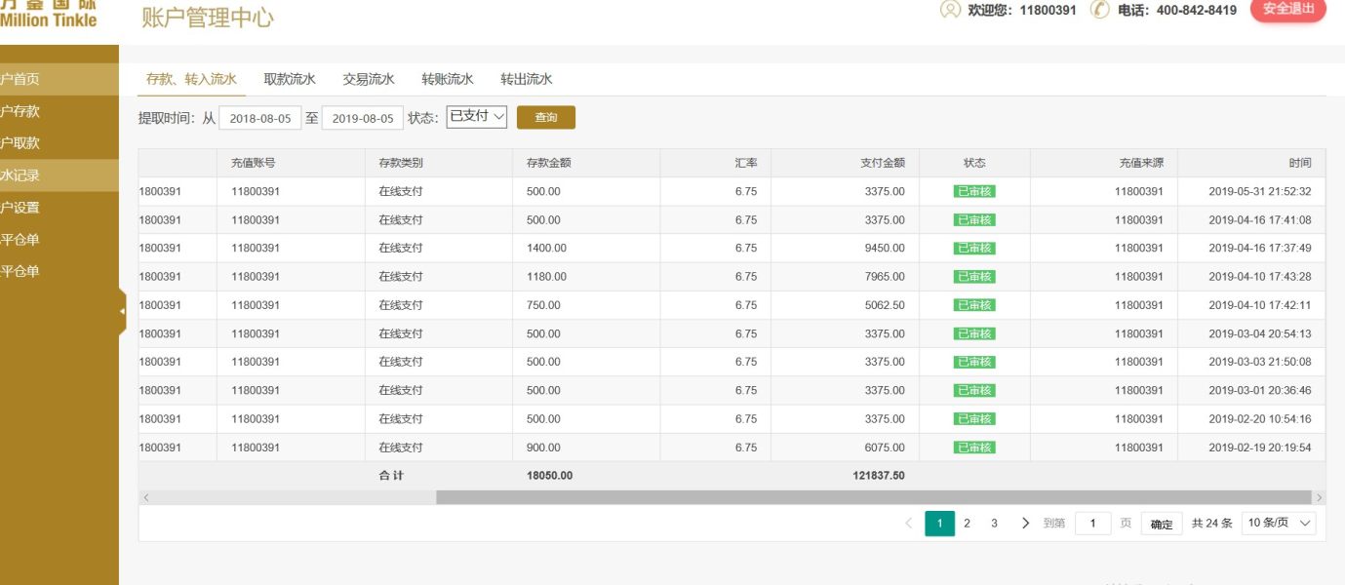Collapse the sidebar with the arrow handle

[x=122, y=311]
